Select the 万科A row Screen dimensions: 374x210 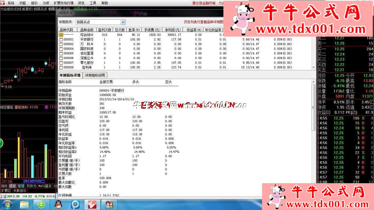(x=185, y=44)
